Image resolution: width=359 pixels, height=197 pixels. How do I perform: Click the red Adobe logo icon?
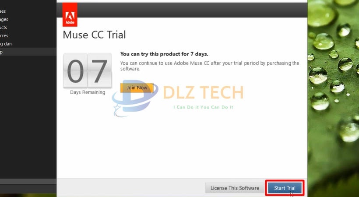pyautogui.click(x=70, y=14)
